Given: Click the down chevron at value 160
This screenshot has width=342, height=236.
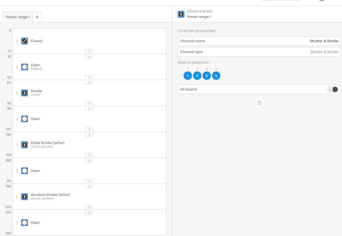Looking at the screenshot, I should [89, 160].
